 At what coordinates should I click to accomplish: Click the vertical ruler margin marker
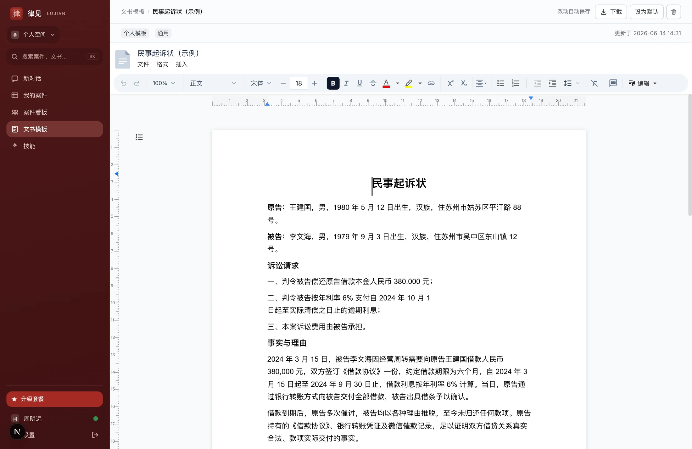coord(117,174)
